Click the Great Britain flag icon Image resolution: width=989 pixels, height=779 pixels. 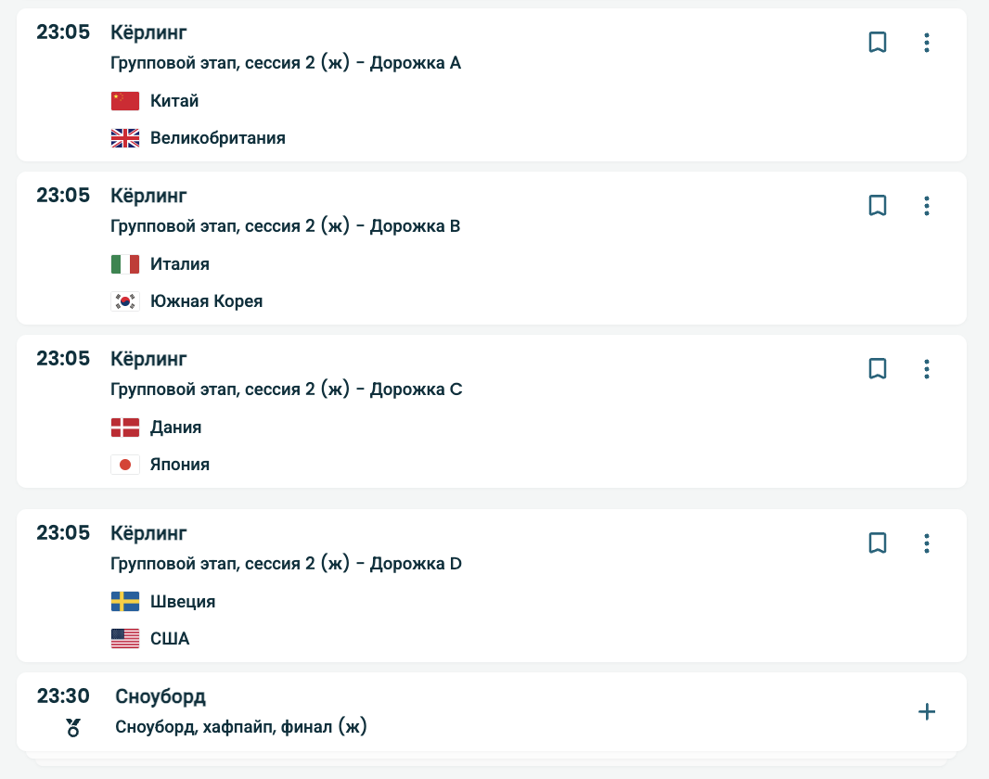tap(124, 138)
